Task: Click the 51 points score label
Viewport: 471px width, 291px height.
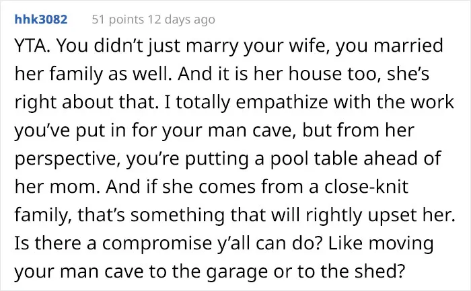Action: [x=118, y=19]
